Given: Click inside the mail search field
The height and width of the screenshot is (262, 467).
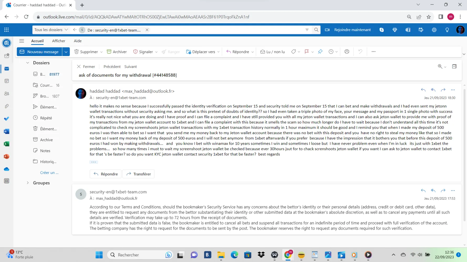Looking at the screenshot, I should [x=226, y=30].
